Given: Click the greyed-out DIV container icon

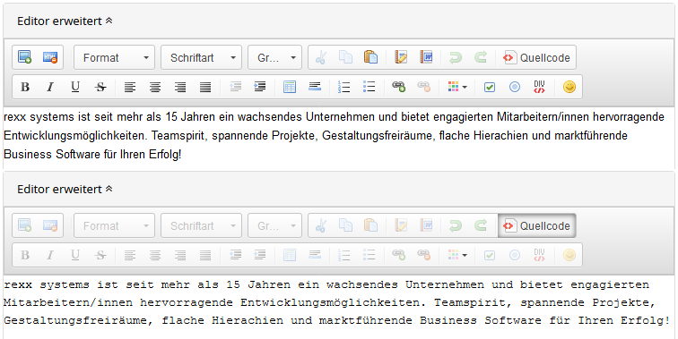Looking at the screenshot, I should (539, 255).
